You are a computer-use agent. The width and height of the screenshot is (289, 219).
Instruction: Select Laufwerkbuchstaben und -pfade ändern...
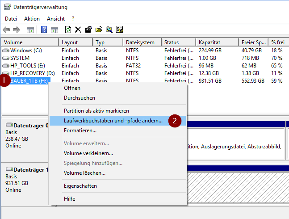coord(118,121)
